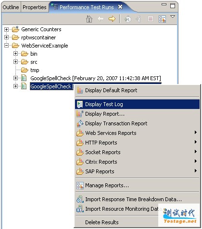202x229 pixels.
Task: Click the Display Default Report chart icon
Action: (80, 90)
